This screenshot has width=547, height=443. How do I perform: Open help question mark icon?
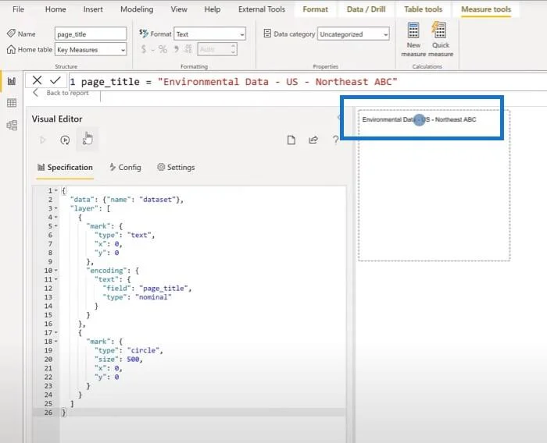tap(335, 140)
